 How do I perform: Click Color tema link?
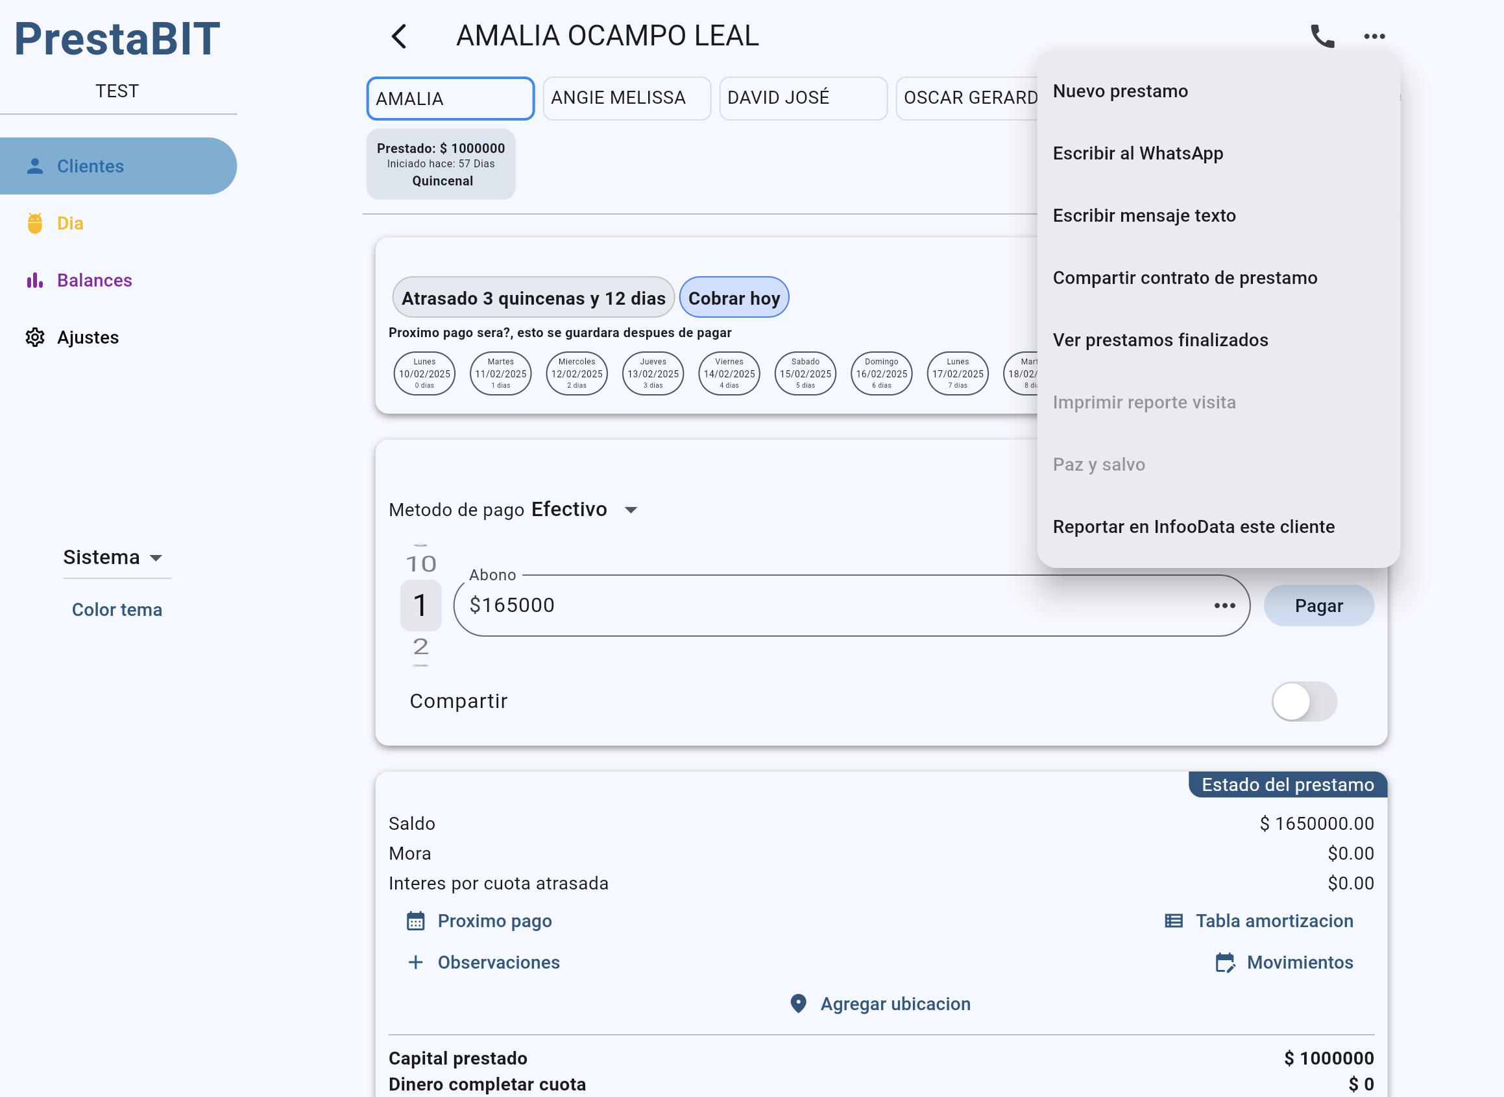point(117,609)
